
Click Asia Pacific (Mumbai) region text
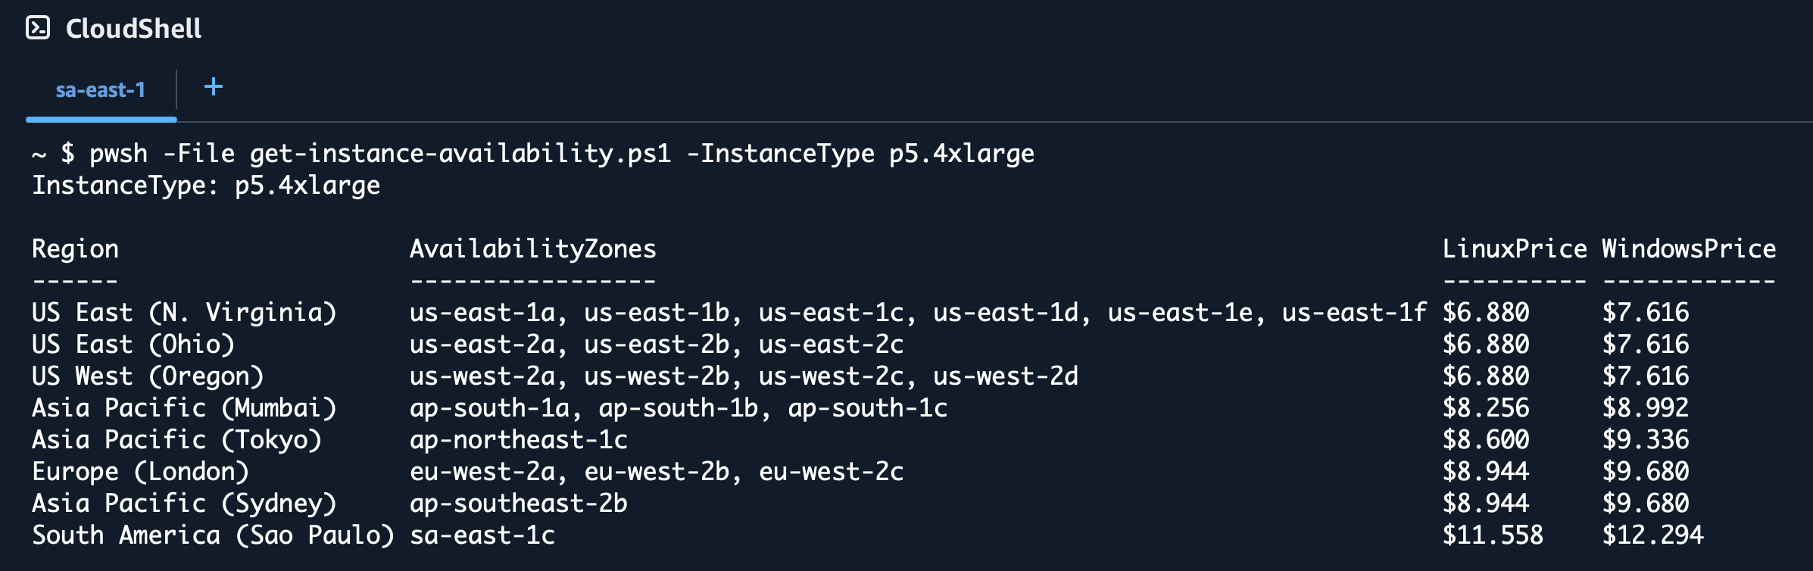[184, 408]
